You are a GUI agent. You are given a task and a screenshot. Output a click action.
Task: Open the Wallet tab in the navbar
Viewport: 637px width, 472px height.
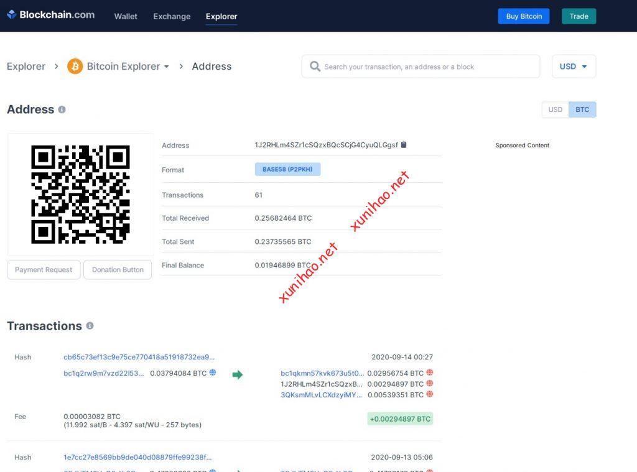[x=126, y=16]
